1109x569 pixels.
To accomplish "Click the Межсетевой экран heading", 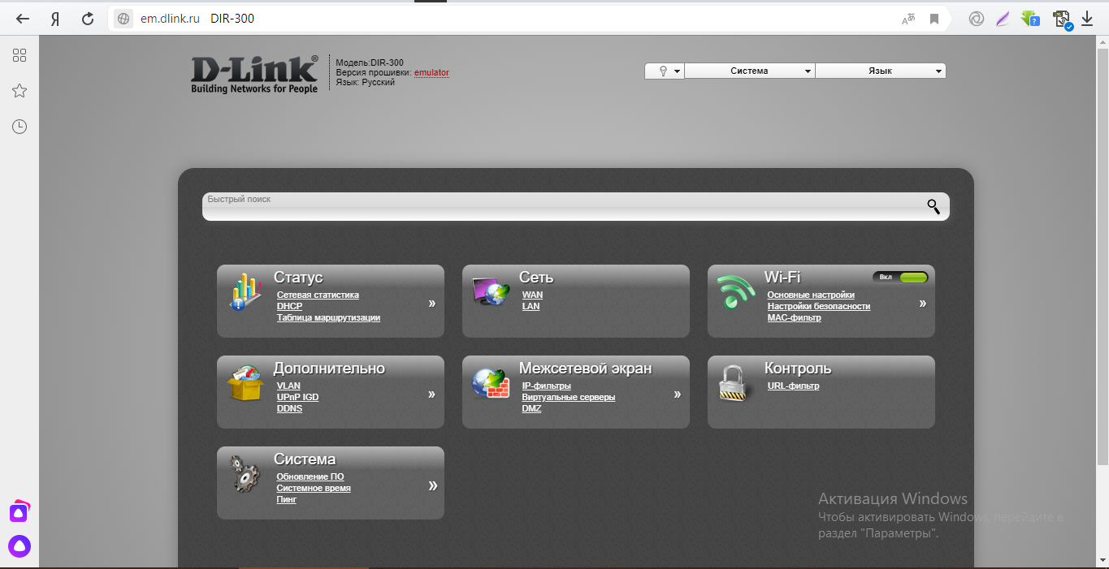I will (x=585, y=369).
